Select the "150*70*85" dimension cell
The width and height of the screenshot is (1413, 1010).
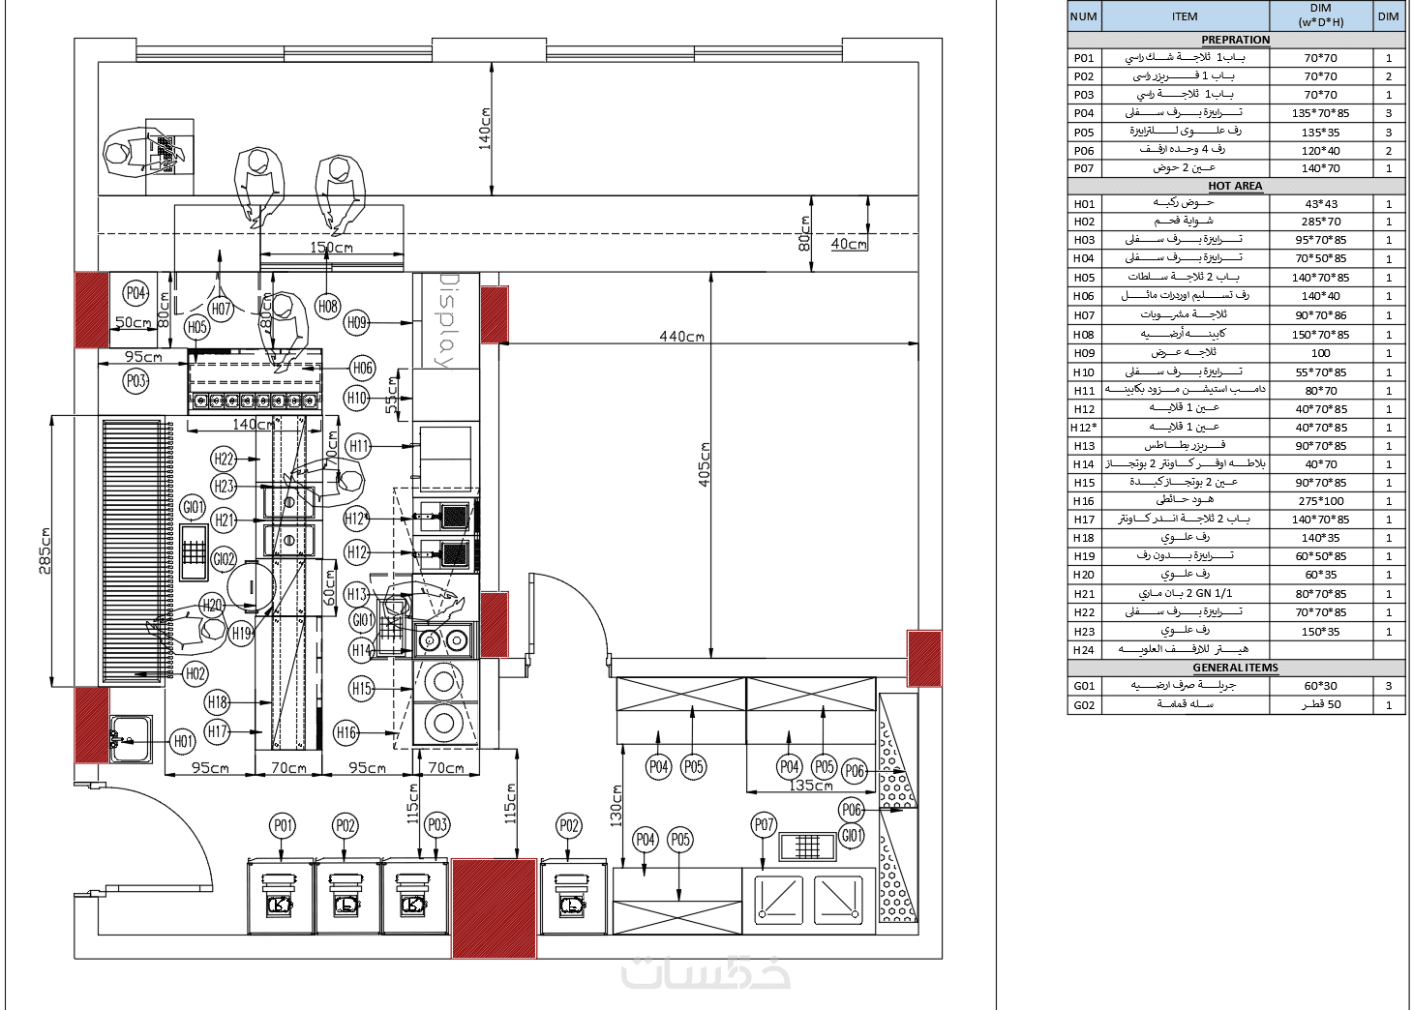(1321, 335)
